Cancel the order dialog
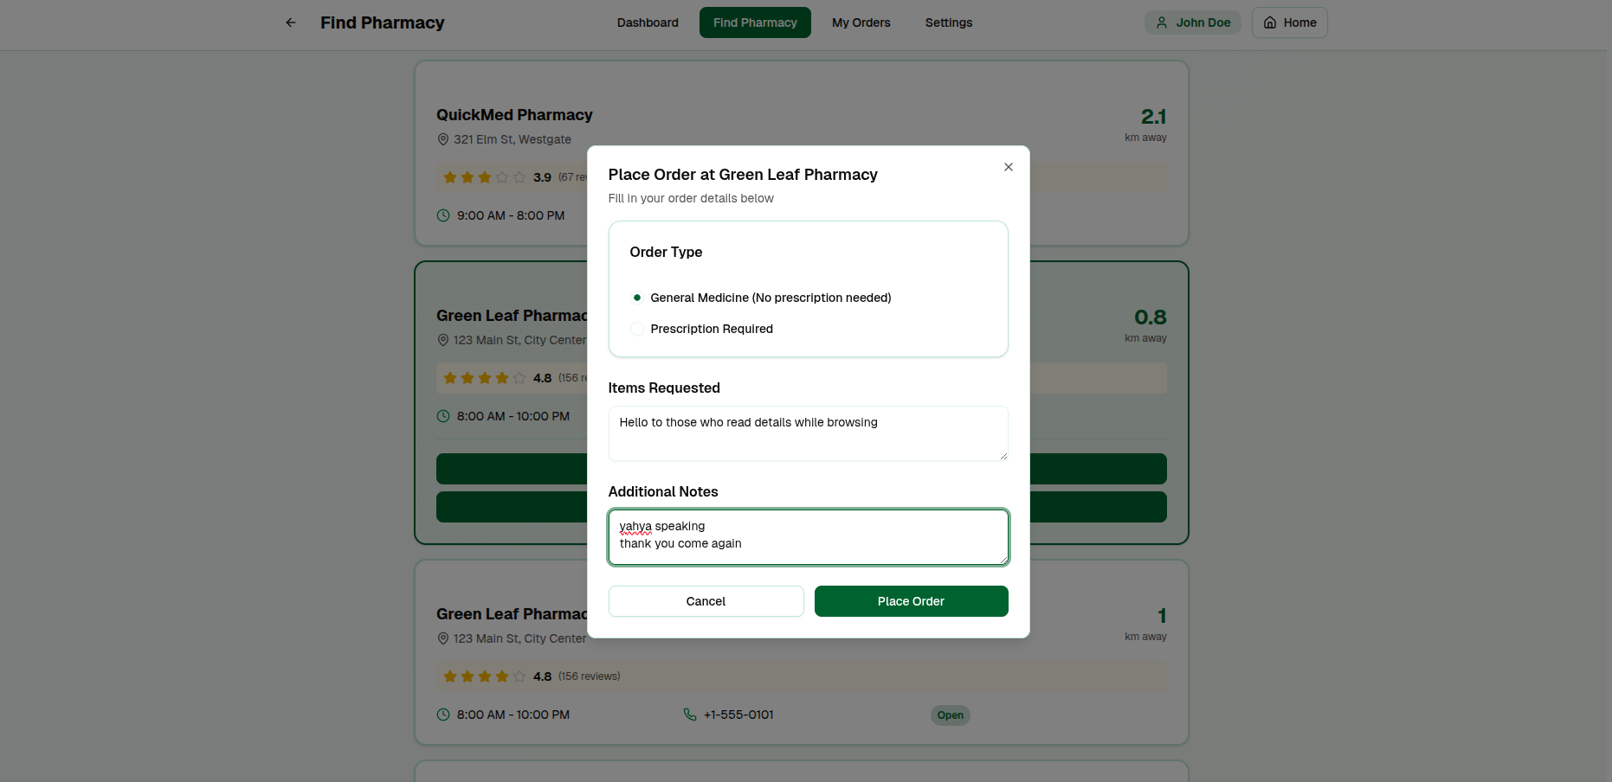1612x782 pixels. (706, 600)
